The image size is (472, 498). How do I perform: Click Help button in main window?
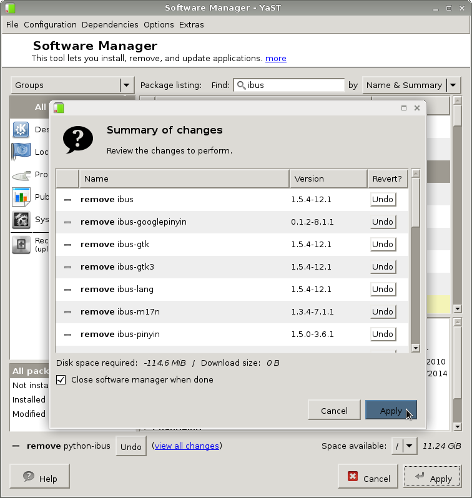click(40, 476)
